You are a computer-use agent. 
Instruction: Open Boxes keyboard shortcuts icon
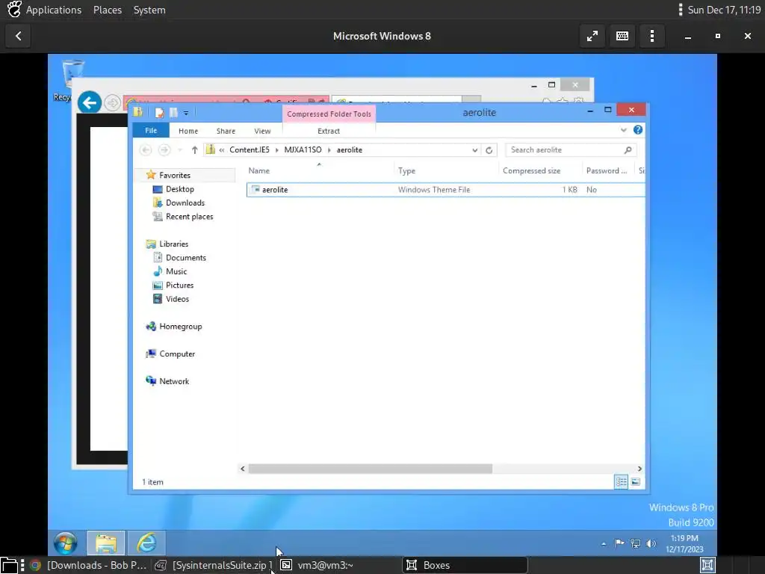point(622,36)
